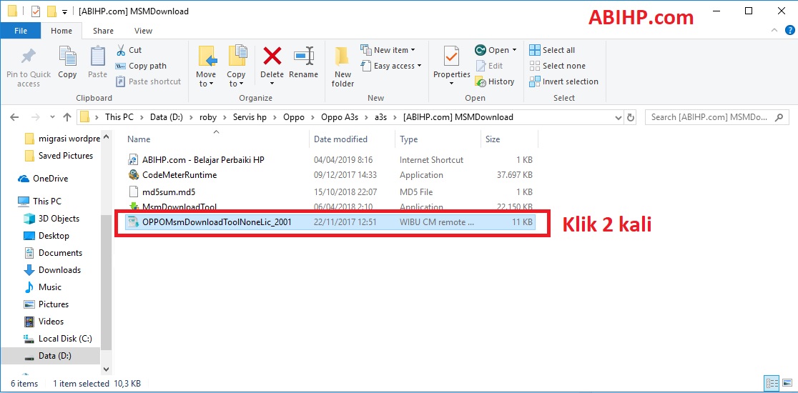
Task: Select ABIHP.com - Belajar Perbaiki HP shortcut
Action: pyautogui.click(x=203, y=160)
